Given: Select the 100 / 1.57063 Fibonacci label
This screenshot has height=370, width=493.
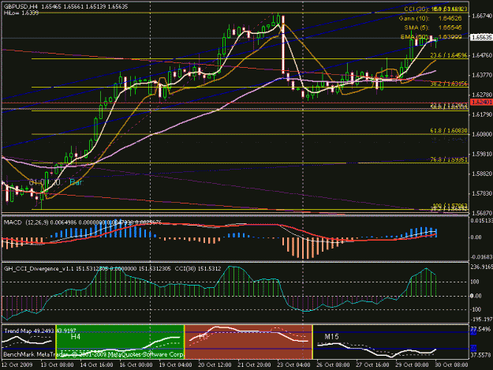Looking at the screenshot, I should (450, 206).
